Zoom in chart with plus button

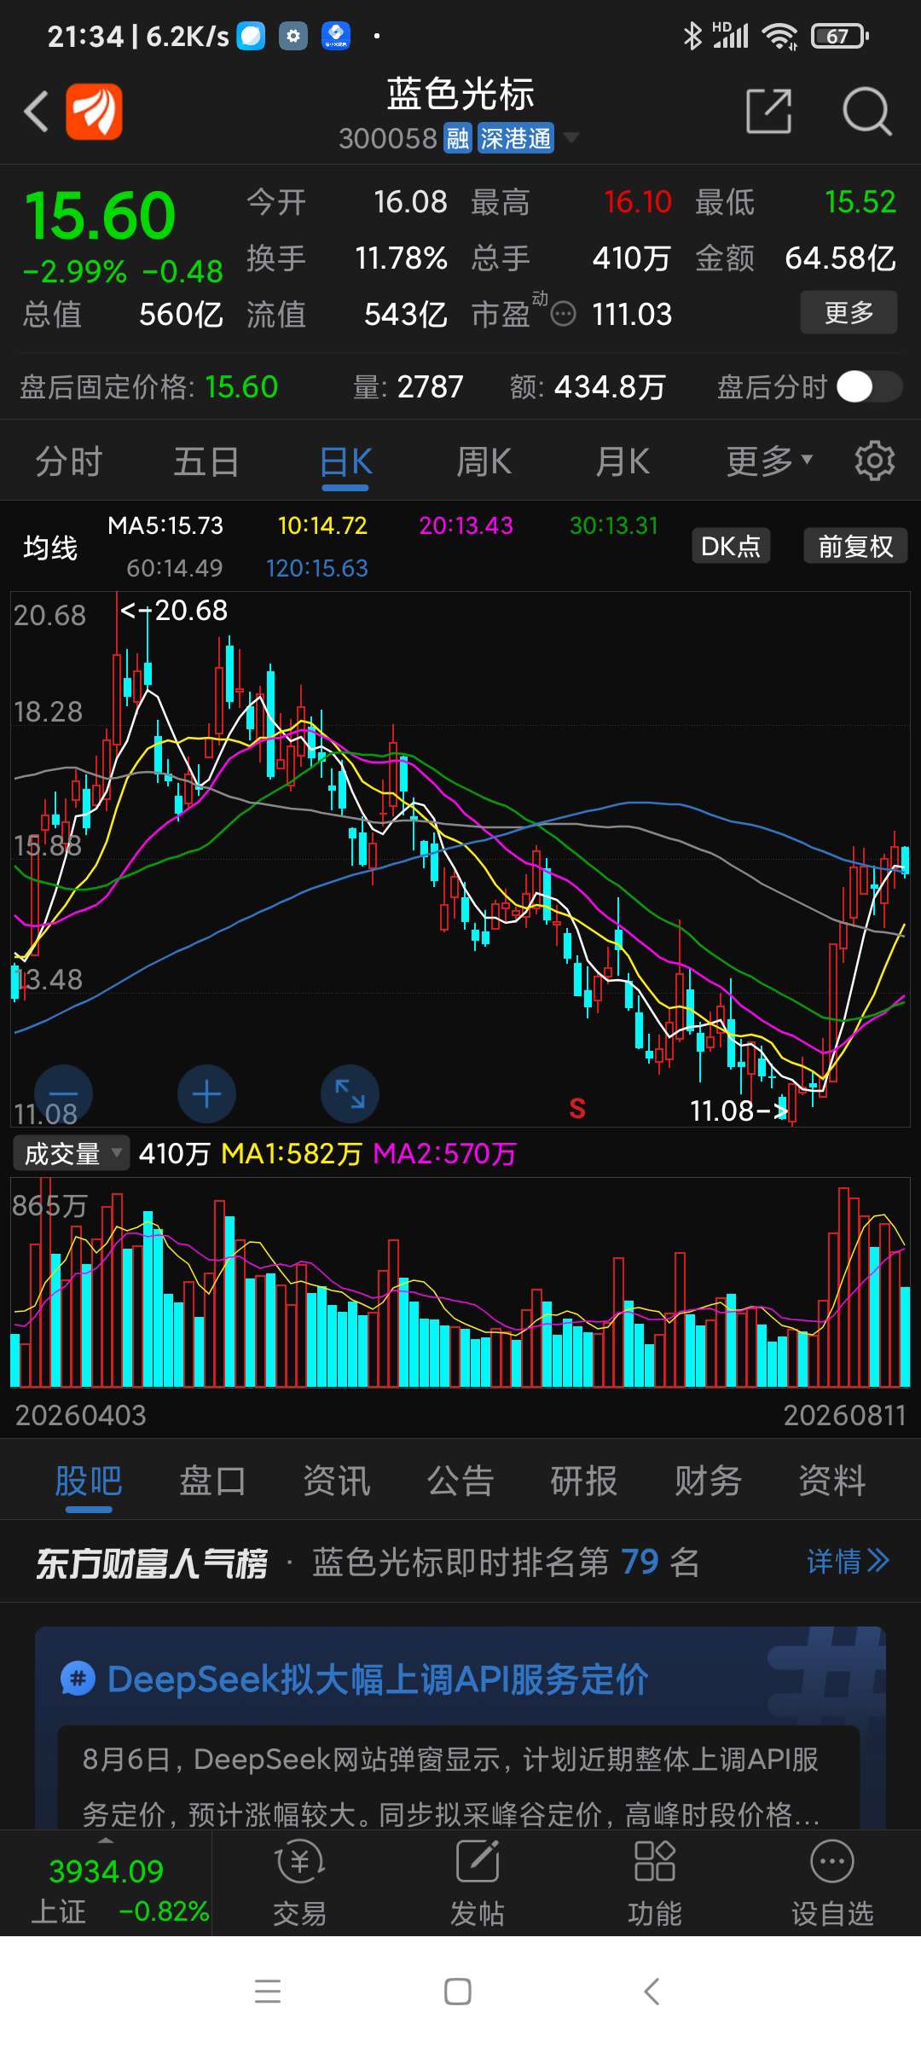point(206,1093)
